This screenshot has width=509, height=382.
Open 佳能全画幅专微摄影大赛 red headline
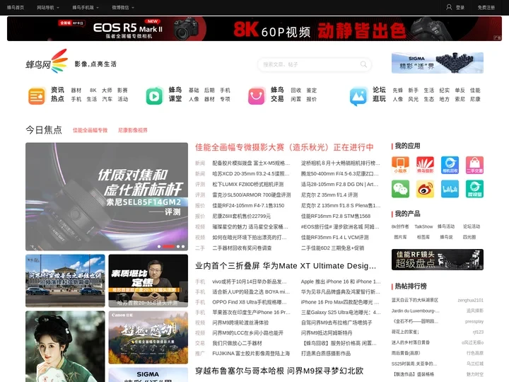coord(284,147)
